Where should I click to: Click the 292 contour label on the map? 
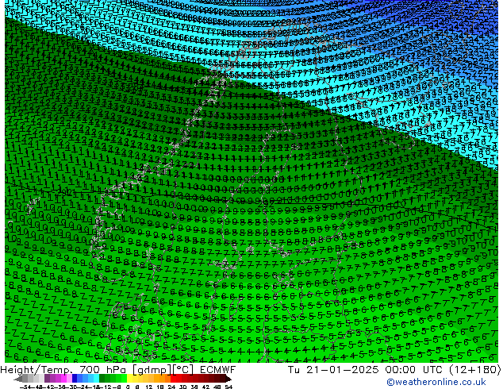pyautogui.click(x=266, y=204)
